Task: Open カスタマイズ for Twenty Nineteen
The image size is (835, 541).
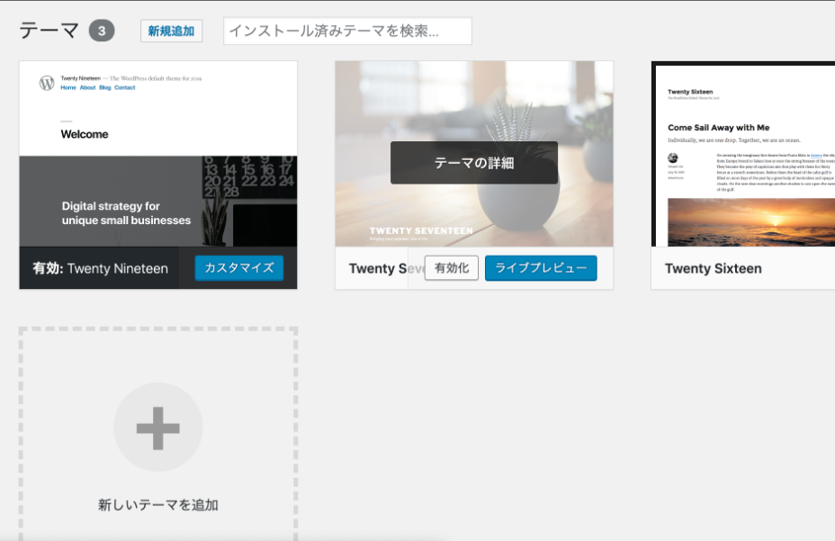Action: pos(238,268)
